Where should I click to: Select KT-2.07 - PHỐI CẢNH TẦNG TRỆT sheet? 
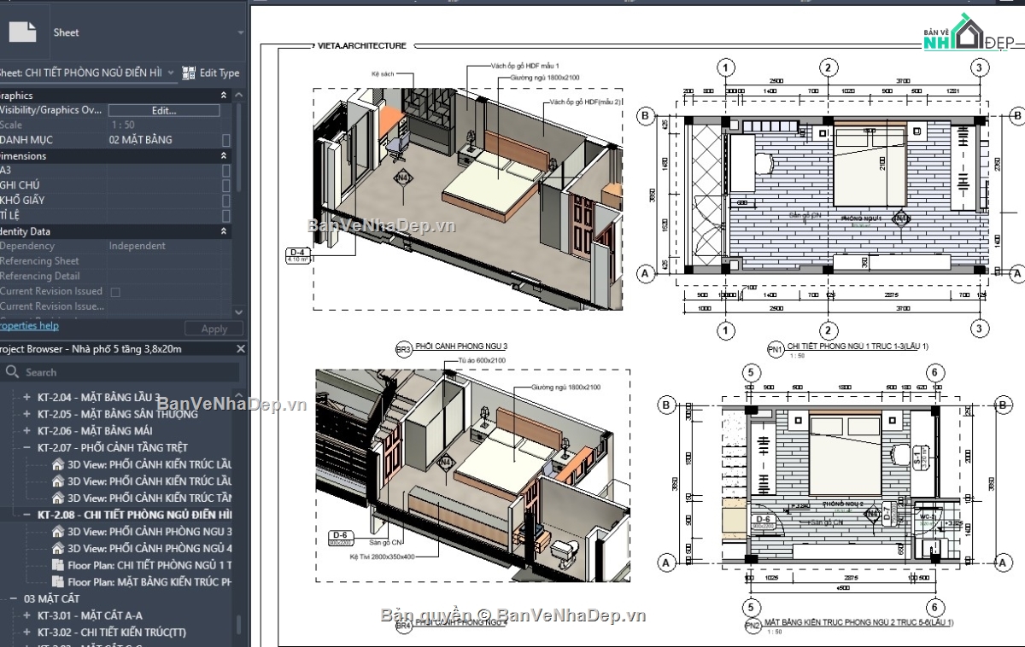coord(112,448)
